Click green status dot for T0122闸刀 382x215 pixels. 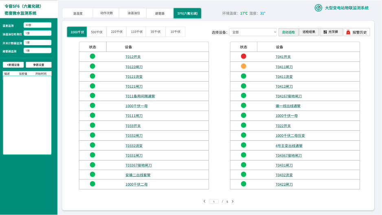tap(92, 66)
